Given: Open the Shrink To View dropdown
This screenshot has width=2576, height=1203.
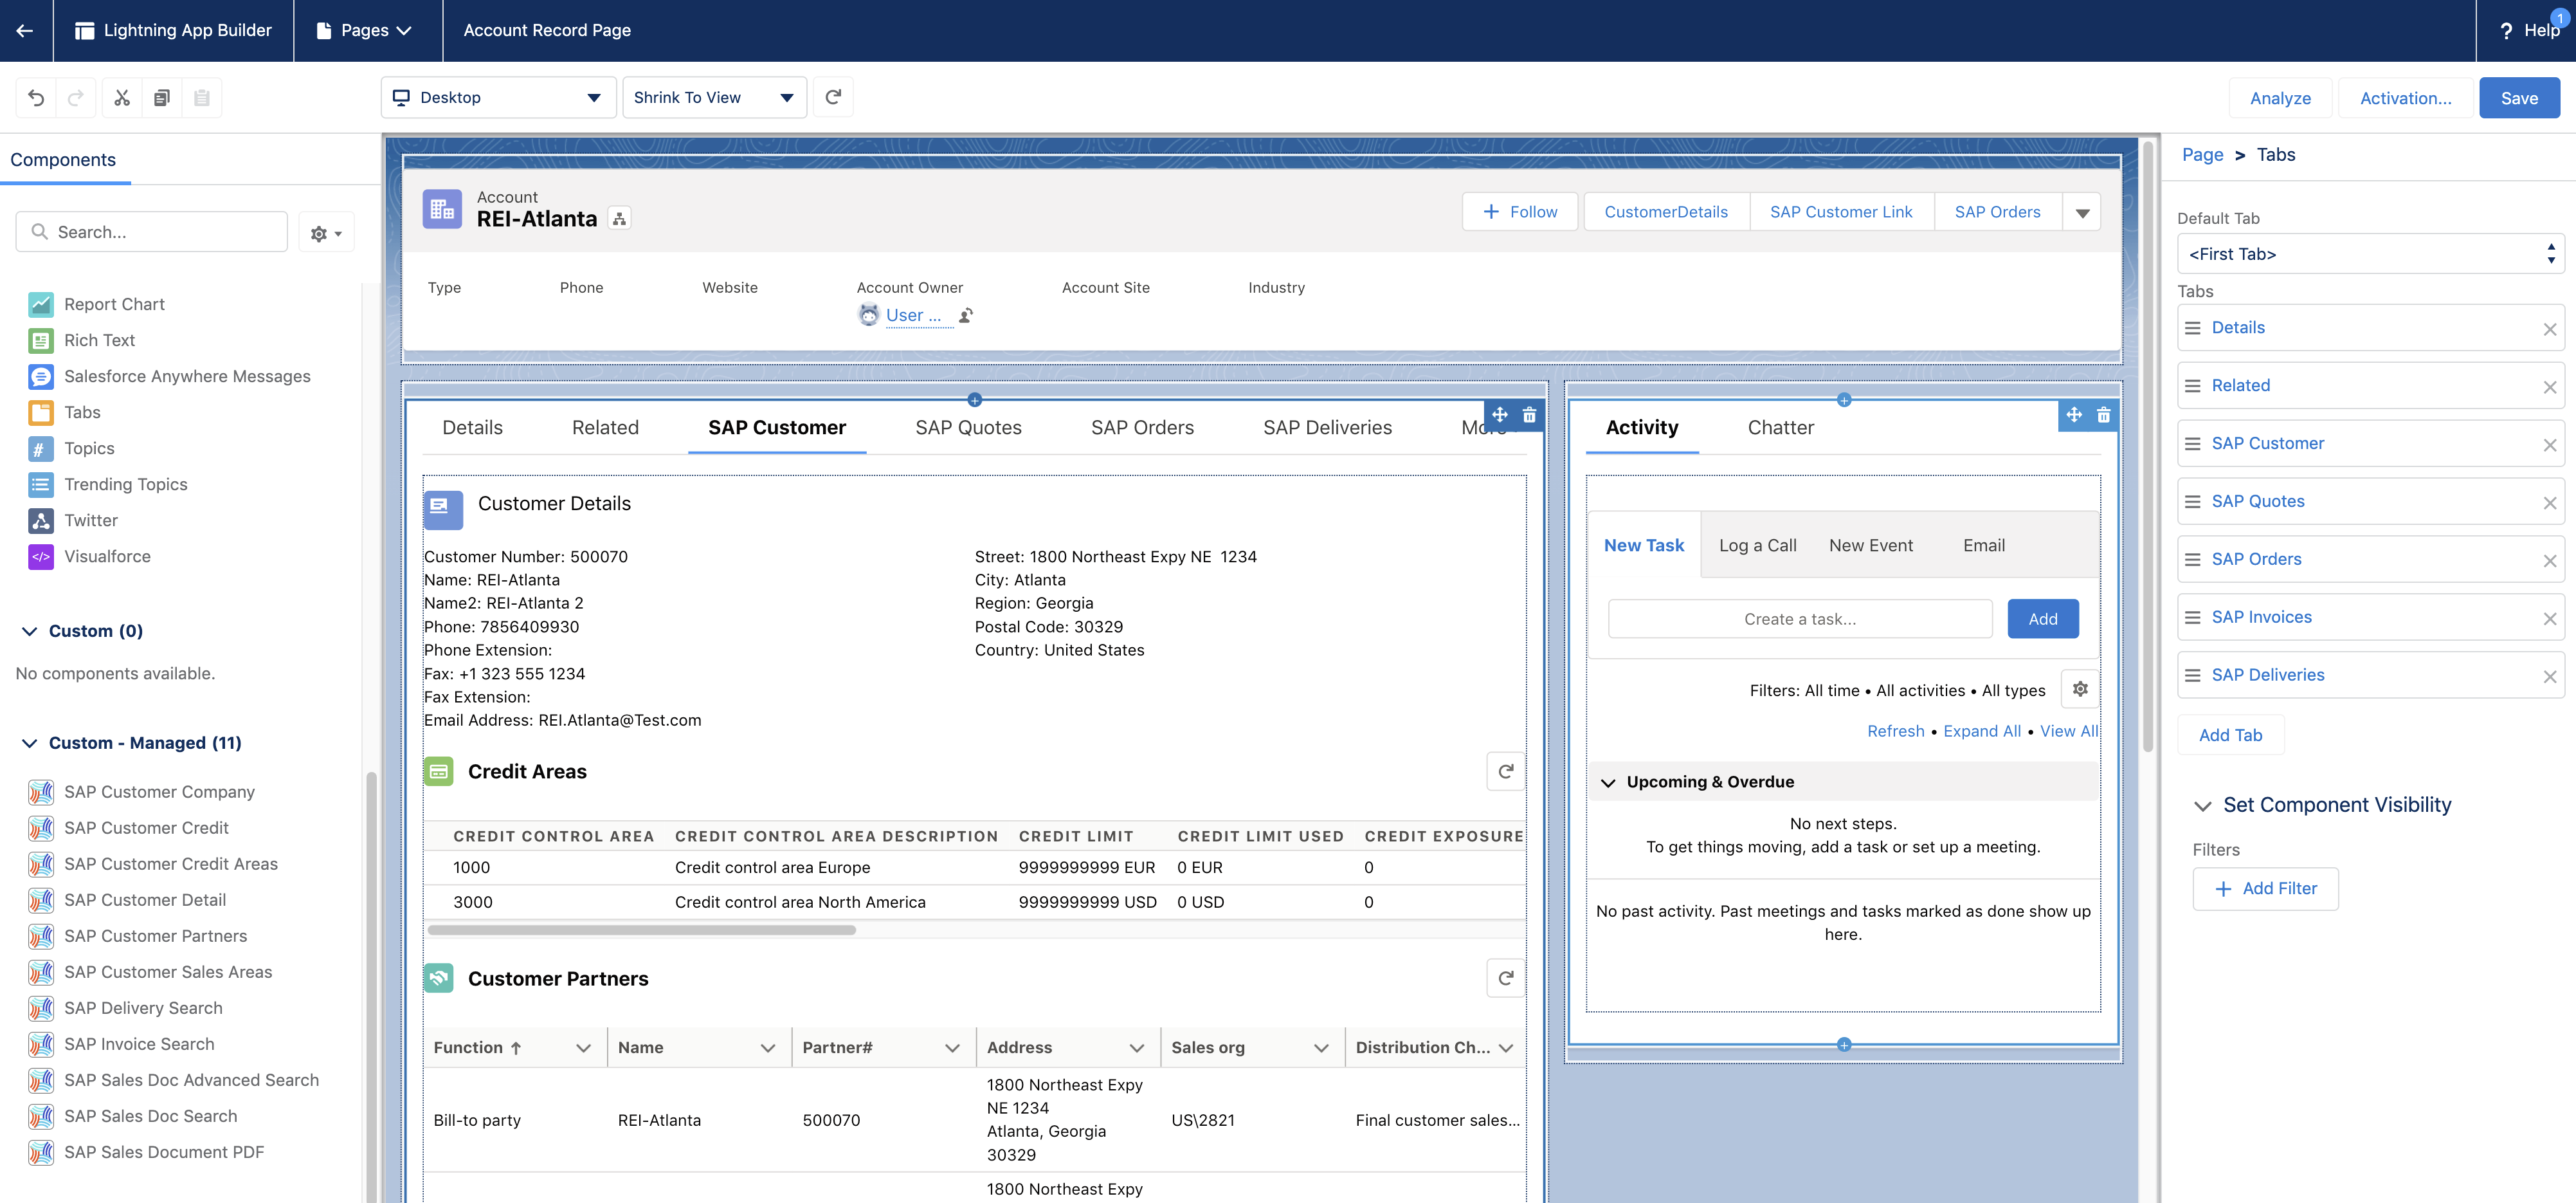Looking at the screenshot, I should click(714, 97).
